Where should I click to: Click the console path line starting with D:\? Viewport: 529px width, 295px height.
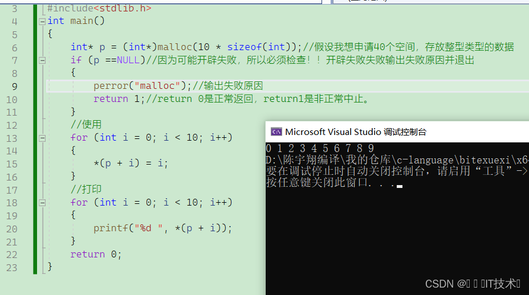tap(397, 160)
